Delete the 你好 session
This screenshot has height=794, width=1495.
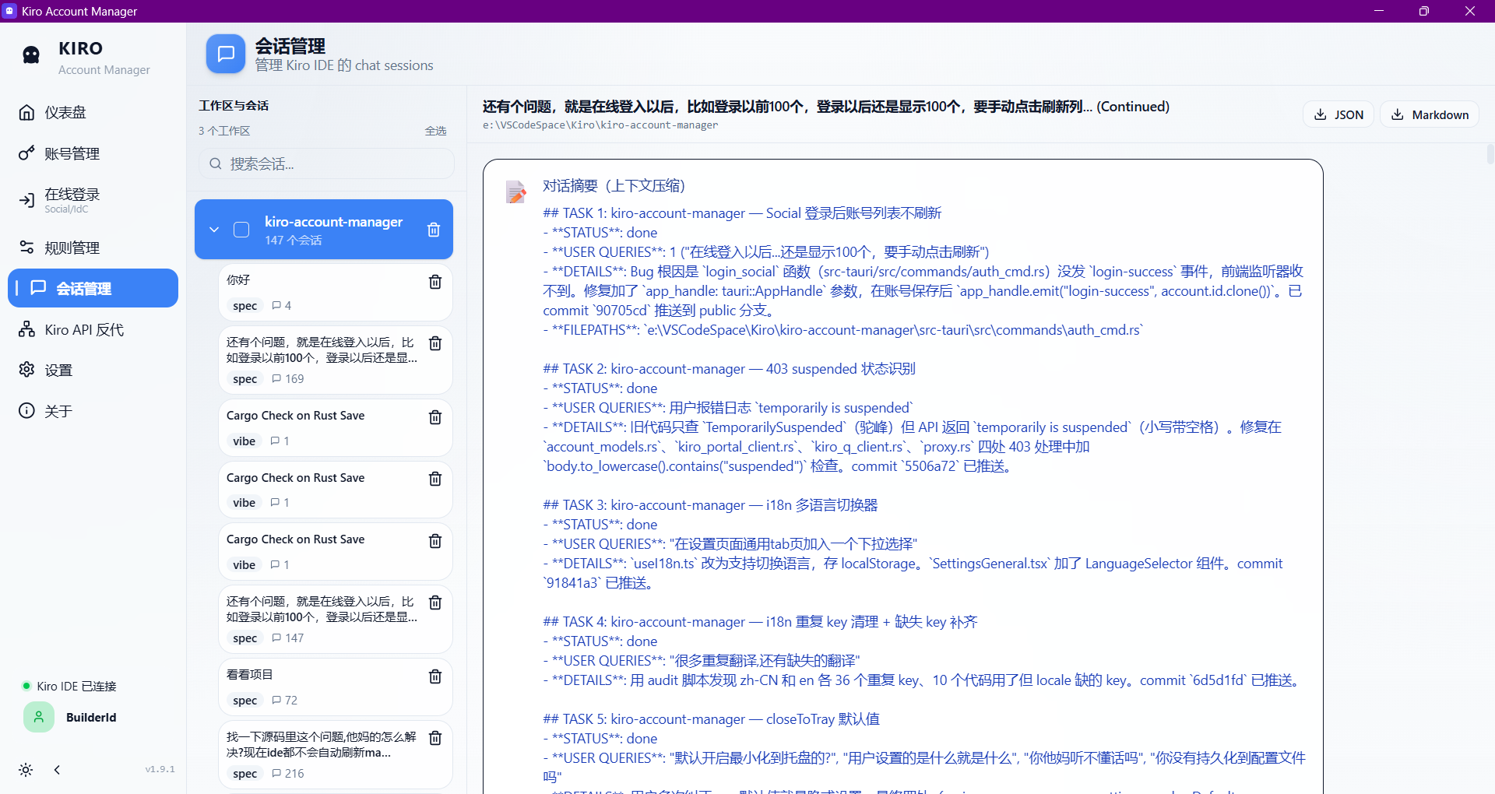[435, 282]
